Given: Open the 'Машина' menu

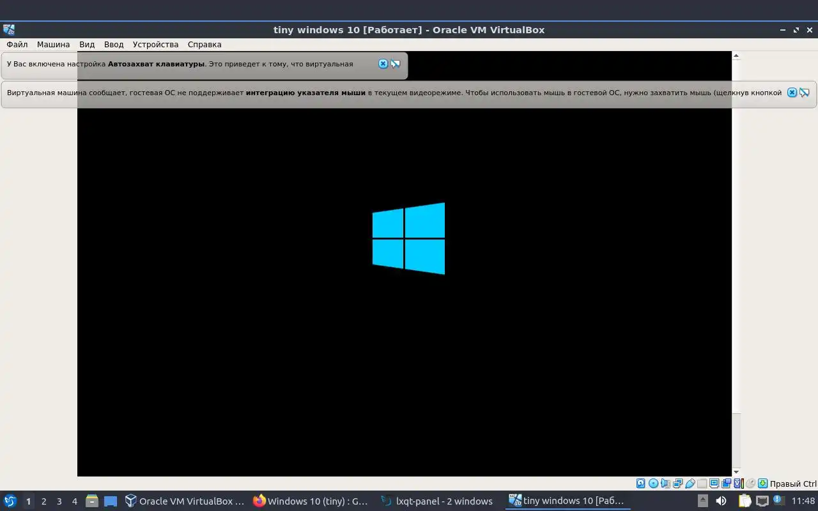Looking at the screenshot, I should click(54, 44).
